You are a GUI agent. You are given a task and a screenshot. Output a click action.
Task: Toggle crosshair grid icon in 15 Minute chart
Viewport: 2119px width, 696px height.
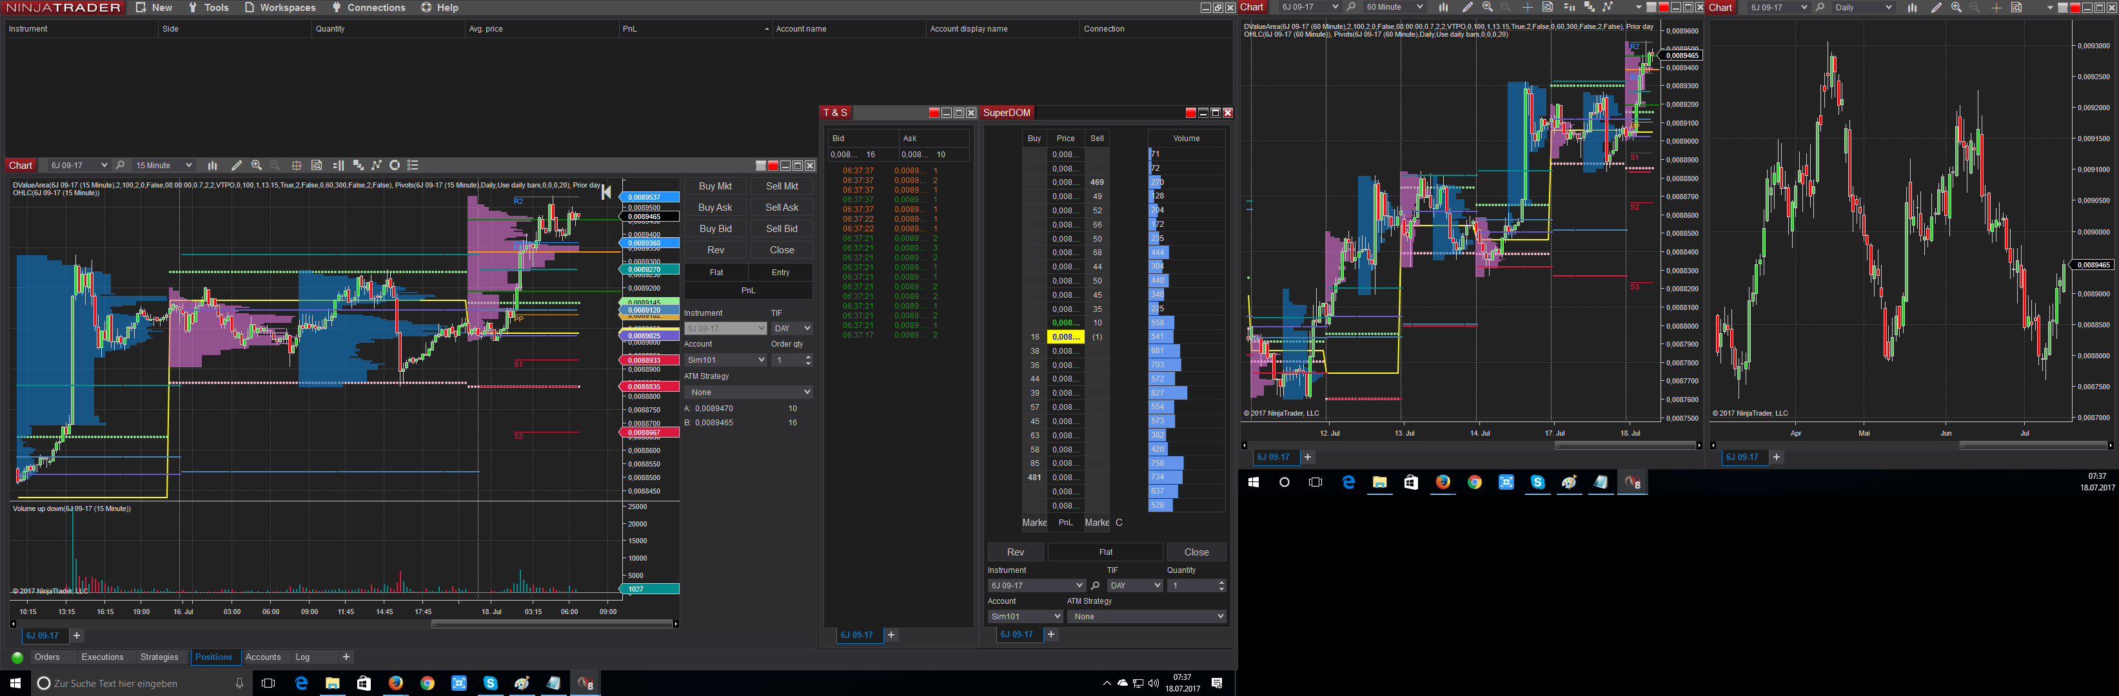(297, 165)
